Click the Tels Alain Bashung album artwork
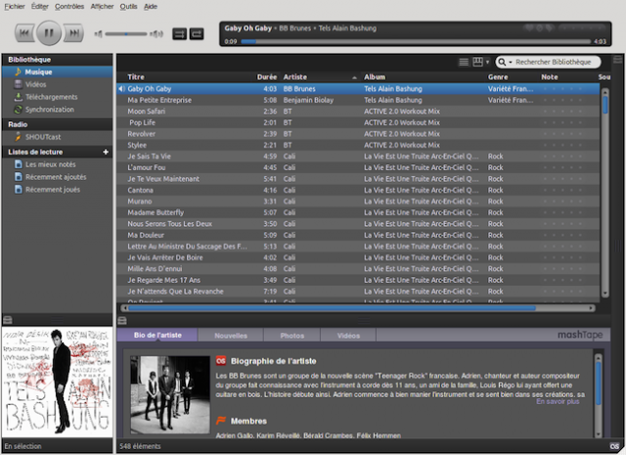 point(57,382)
